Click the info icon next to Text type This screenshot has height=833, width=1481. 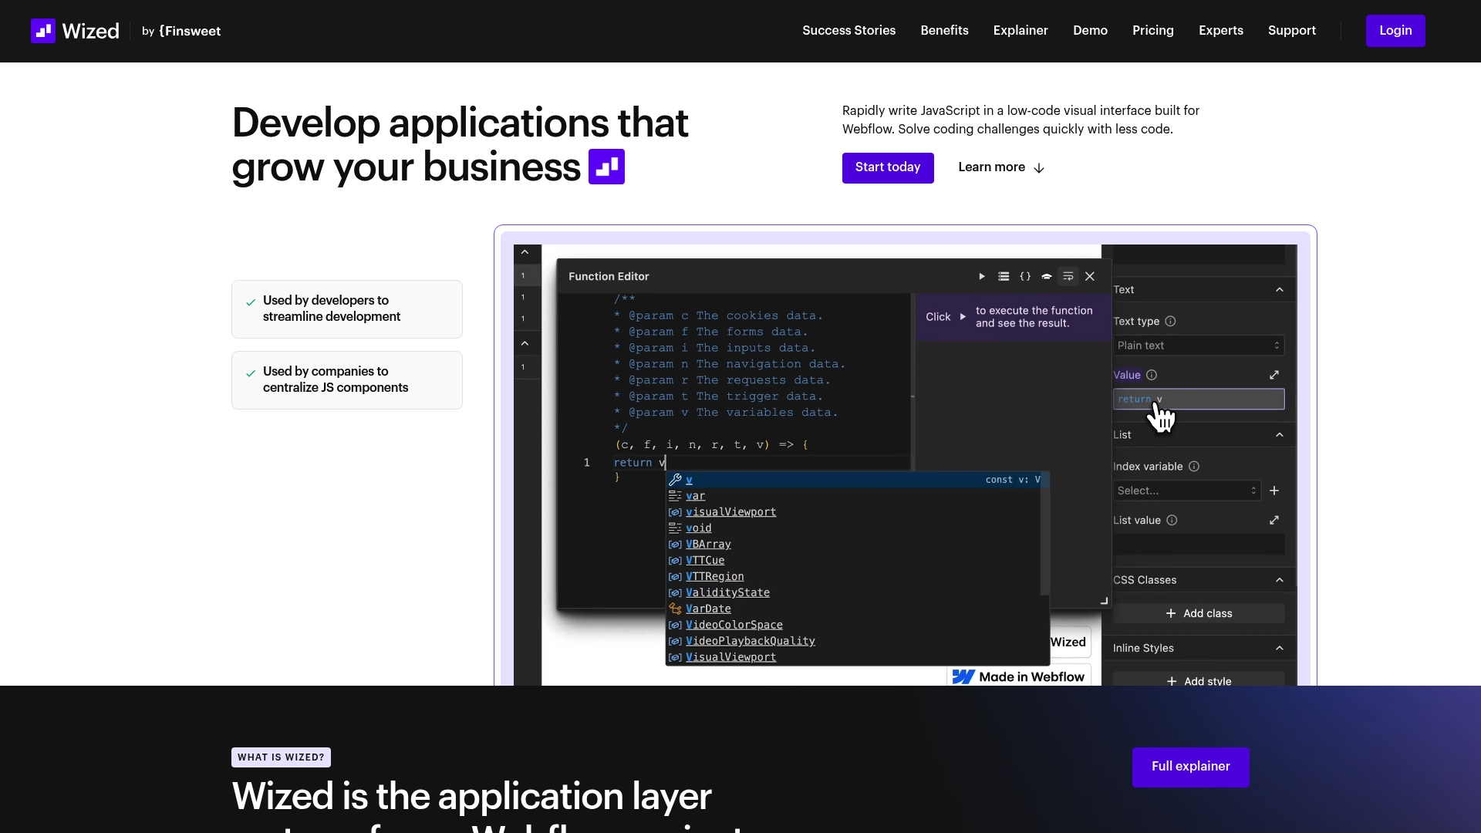(x=1170, y=322)
